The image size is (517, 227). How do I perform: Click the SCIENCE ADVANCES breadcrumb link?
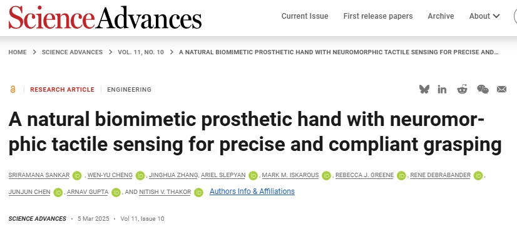(x=72, y=52)
